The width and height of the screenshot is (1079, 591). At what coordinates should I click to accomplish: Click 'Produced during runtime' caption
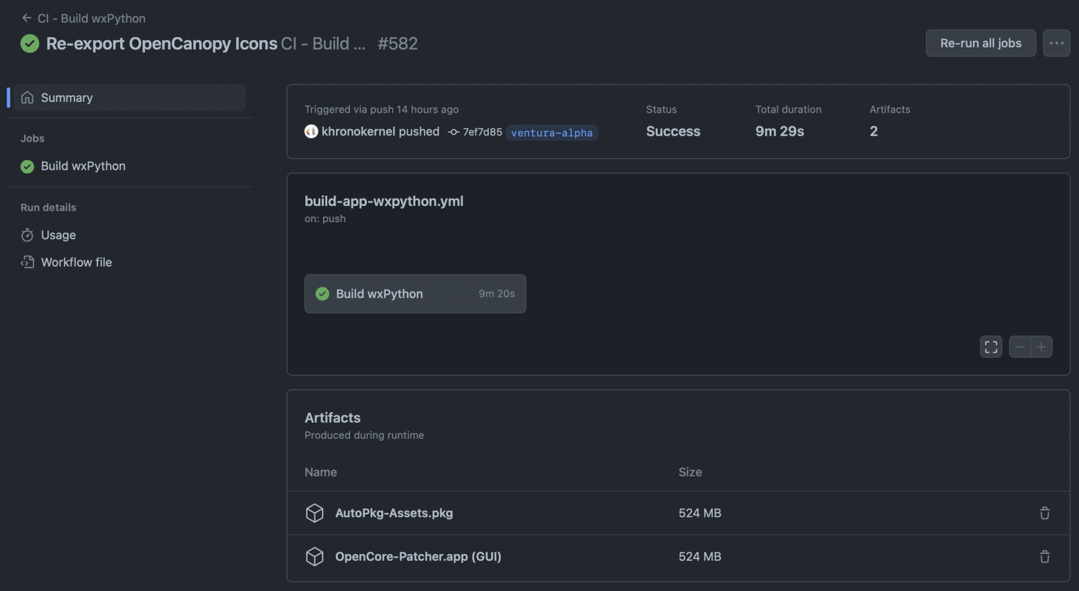(x=364, y=435)
